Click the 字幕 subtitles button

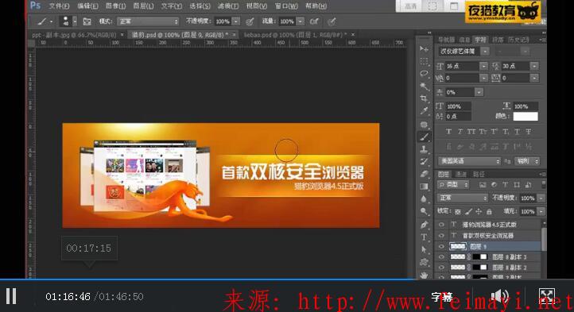(x=441, y=297)
